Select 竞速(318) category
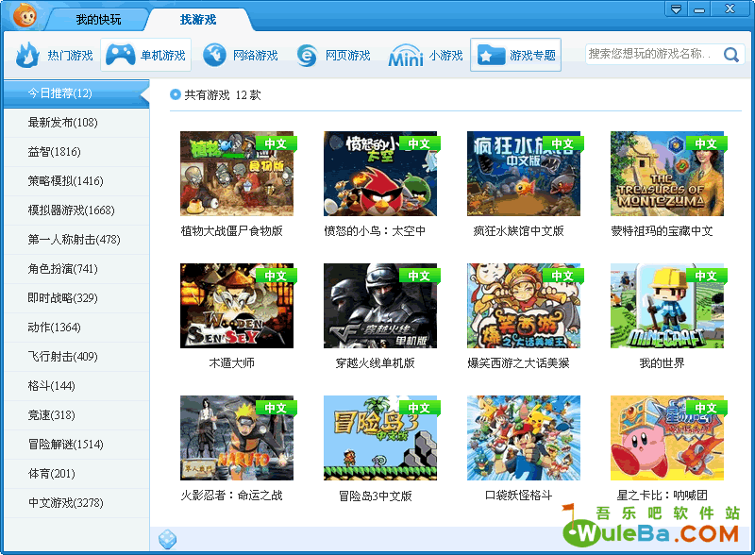The width and height of the screenshot is (755, 555). [76, 415]
